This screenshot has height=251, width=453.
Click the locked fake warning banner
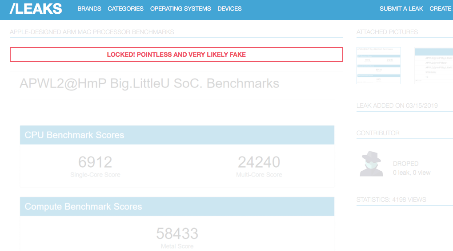(176, 55)
